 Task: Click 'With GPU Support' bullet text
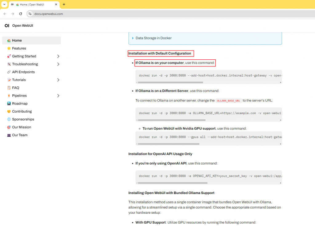pyautogui.click(x=150, y=222)
